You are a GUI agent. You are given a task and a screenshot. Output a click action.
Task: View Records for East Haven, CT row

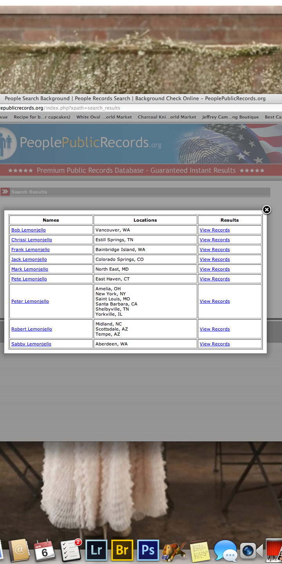point(215,279)
